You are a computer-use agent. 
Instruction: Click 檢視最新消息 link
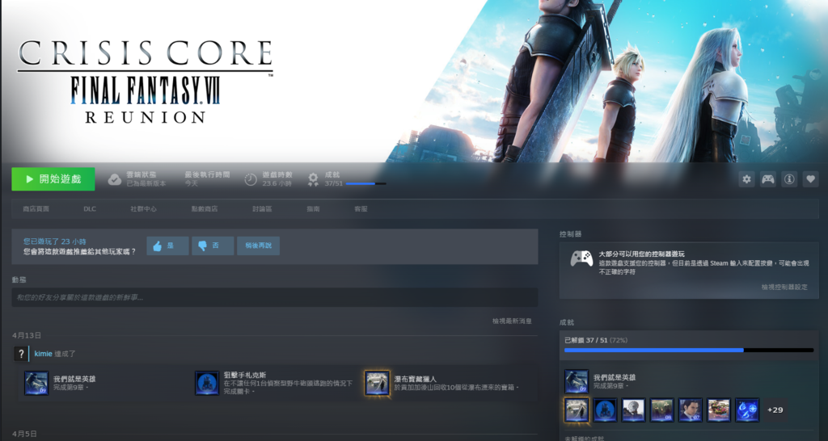pyautogui.click(x=512, y=321)
